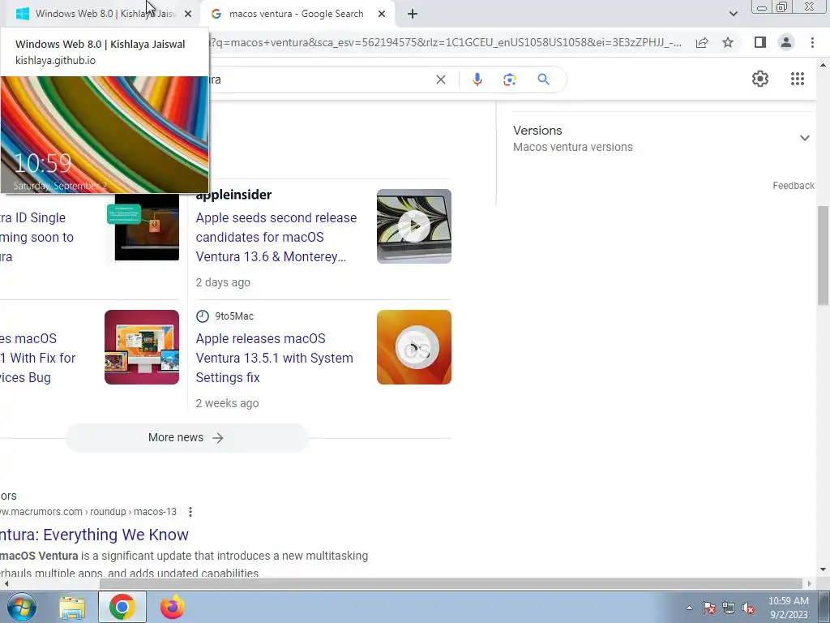
Task: Open network status tray icon
Action: click(x=729, y=608)
